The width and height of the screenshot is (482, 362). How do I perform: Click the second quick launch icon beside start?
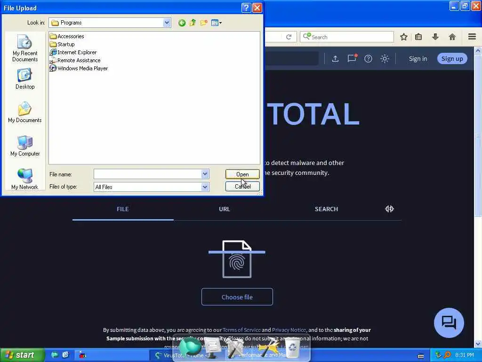65,355
